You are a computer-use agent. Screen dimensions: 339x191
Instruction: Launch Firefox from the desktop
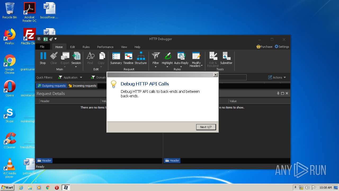(10, 37)
